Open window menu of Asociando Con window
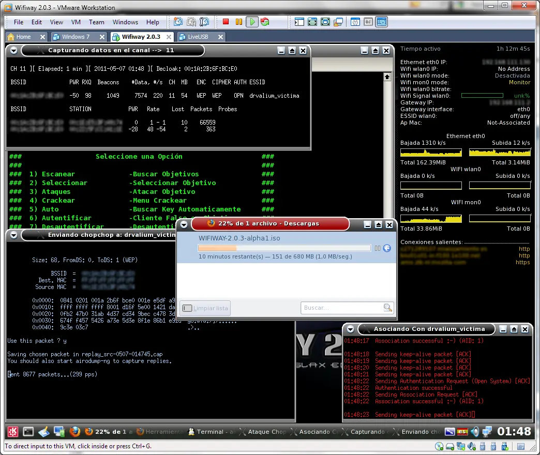540x455 pixels. pyautogui.click(x=350, y=329)
